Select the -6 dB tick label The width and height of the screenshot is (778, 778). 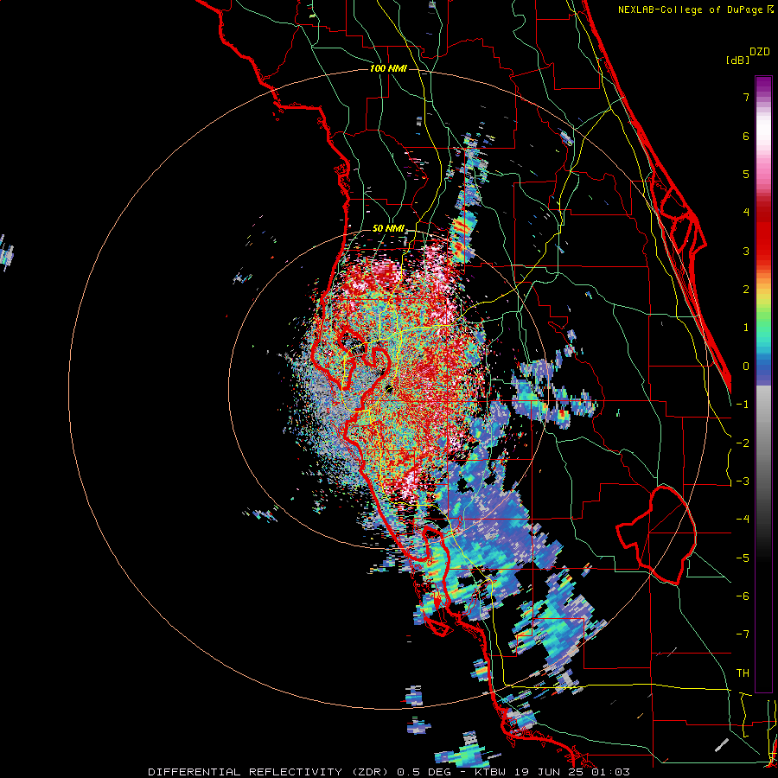[x=743, y=596]
